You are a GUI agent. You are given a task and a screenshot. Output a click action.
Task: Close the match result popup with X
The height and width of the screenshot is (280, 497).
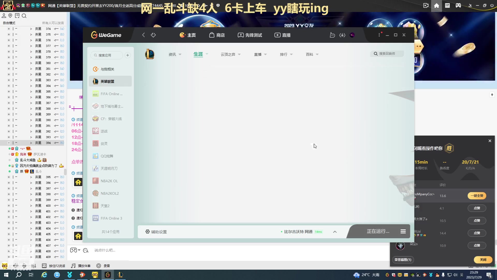click(490, 141)
